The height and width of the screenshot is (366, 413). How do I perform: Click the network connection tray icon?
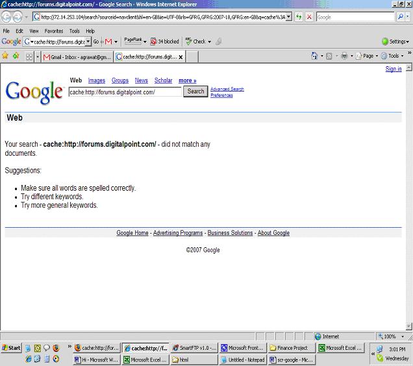pyautogui.click(x=379, y=349)
